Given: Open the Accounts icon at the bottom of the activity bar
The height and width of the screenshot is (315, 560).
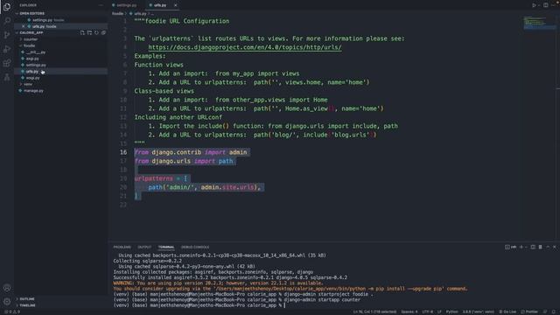Looking at the screenshot, I should [x=7, y=288].
